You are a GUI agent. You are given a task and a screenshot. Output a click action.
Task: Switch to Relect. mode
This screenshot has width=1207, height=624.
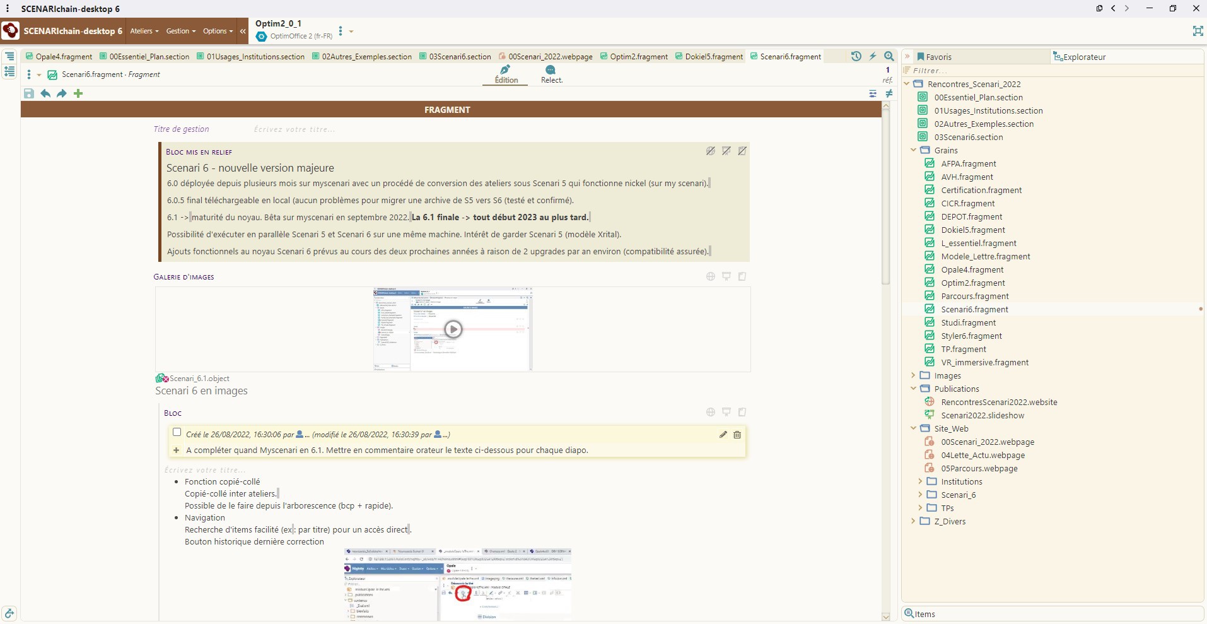[551, 74]
